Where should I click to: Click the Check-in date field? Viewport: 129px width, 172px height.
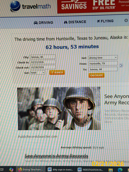point(43,62)
